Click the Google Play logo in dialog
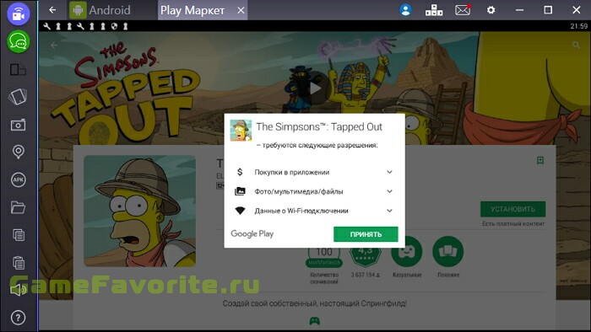This screenshot has height=332, width=591. pos(252,234)
